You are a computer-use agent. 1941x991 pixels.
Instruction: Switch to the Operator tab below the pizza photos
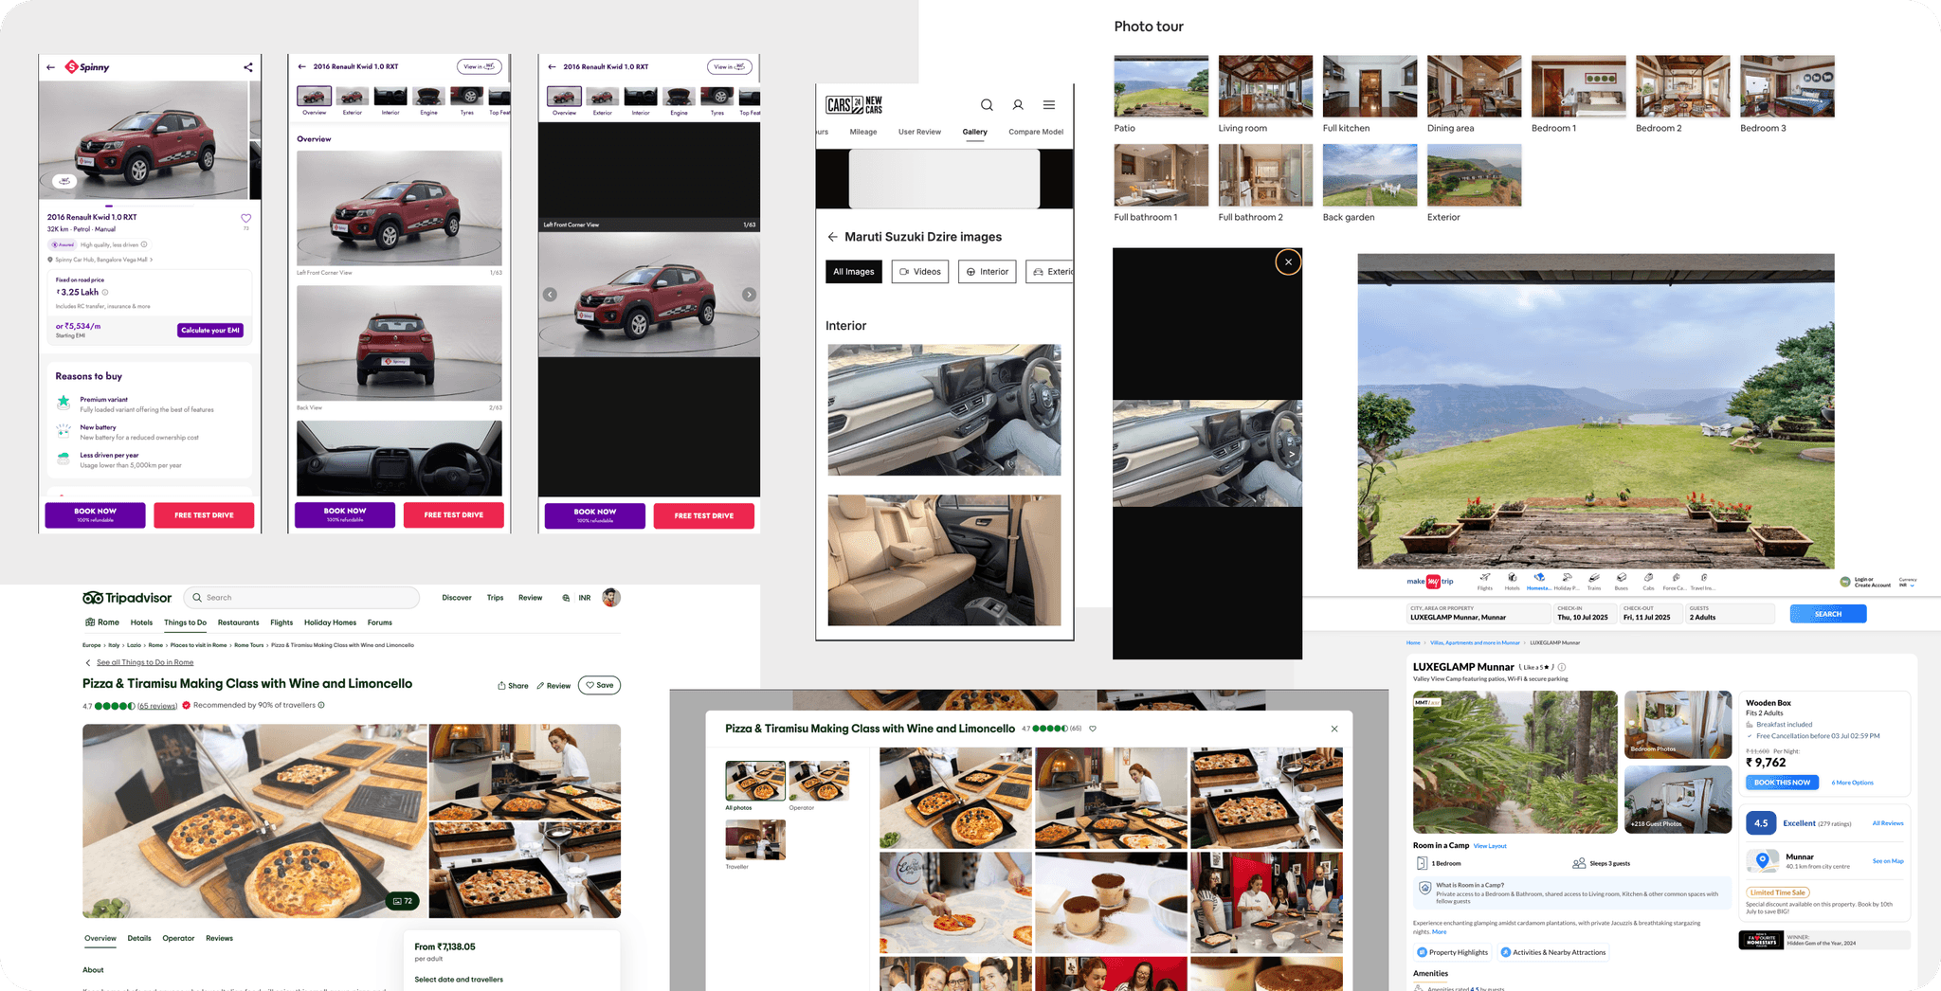pyautogui.click(x=178, y=939)
